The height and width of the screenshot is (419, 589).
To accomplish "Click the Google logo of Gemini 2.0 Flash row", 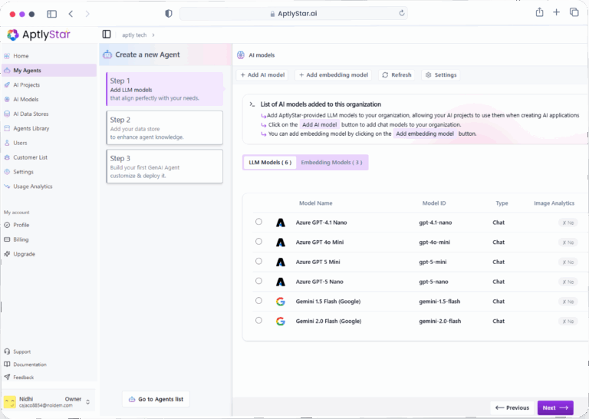I will tap(281, 322).
